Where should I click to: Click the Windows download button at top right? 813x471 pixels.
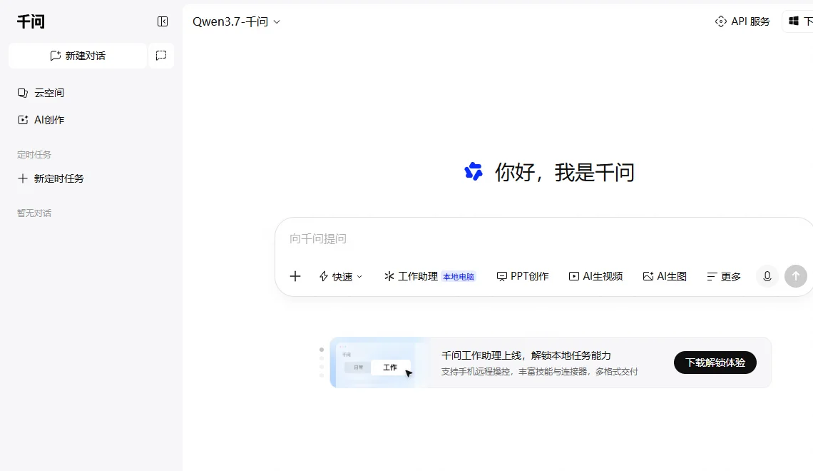(x=799, y=21)
